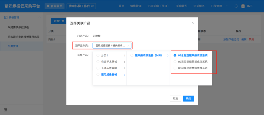Click the 操作 column header
The width and height of the screenshot is (264, 115).
point(239,31)
